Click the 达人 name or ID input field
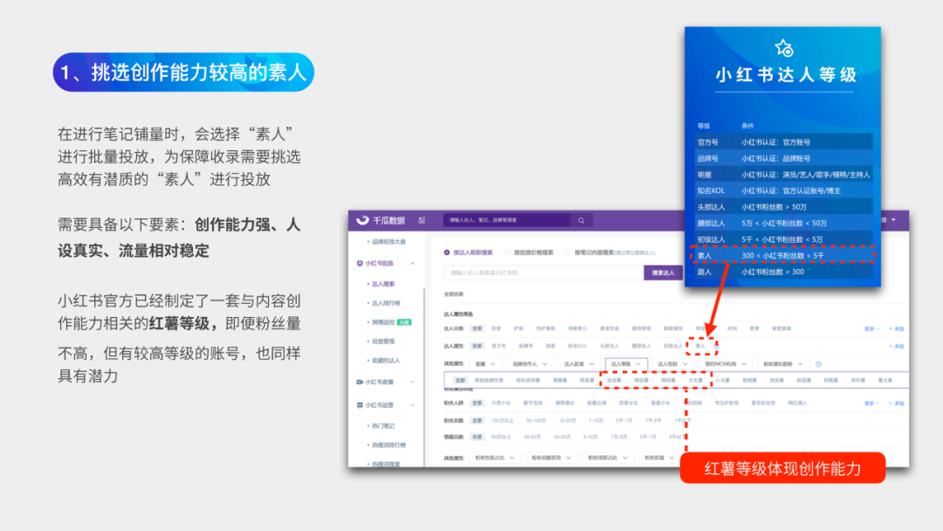The image size is (943, 531). click(543, 273)
